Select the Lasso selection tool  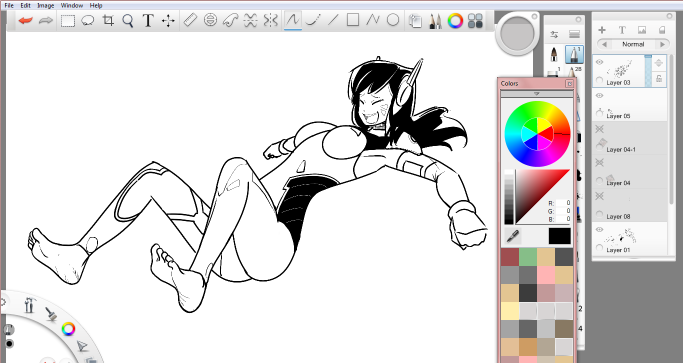(x=88, y=20)
